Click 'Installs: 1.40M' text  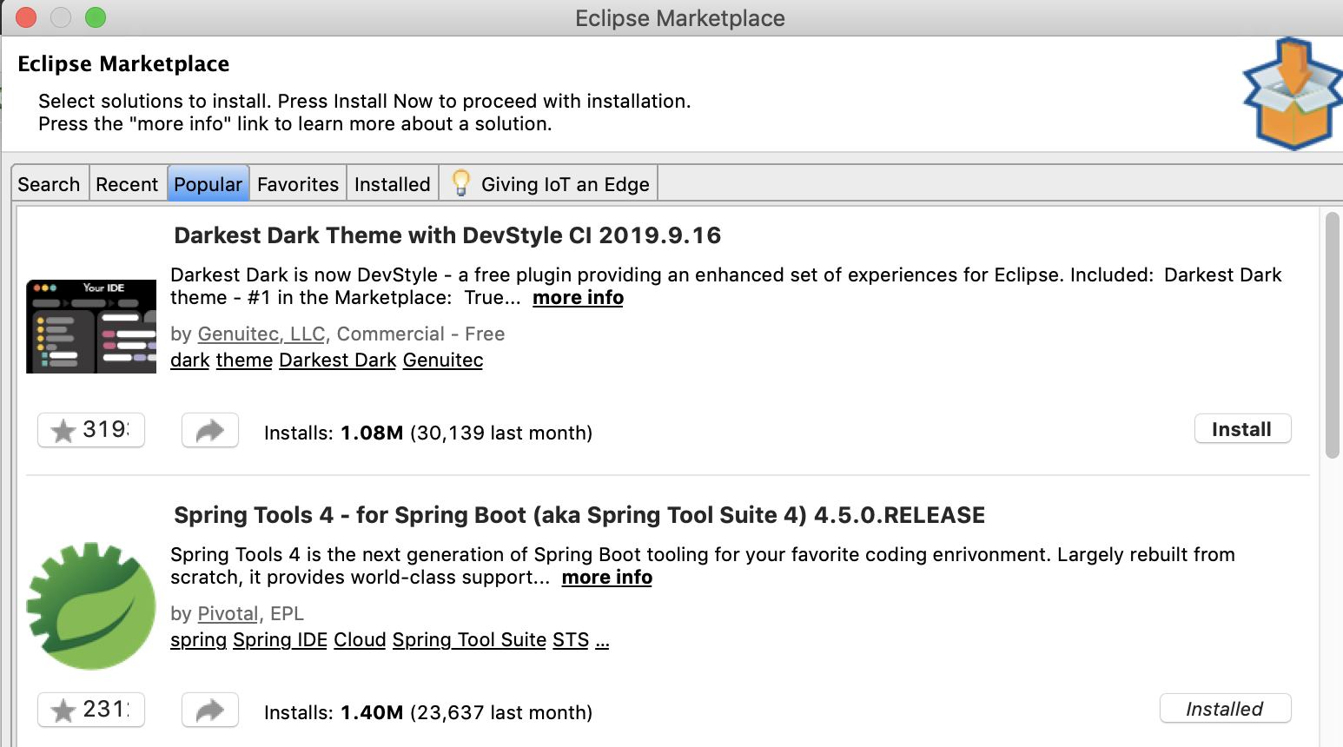click(x=334, y=712)
